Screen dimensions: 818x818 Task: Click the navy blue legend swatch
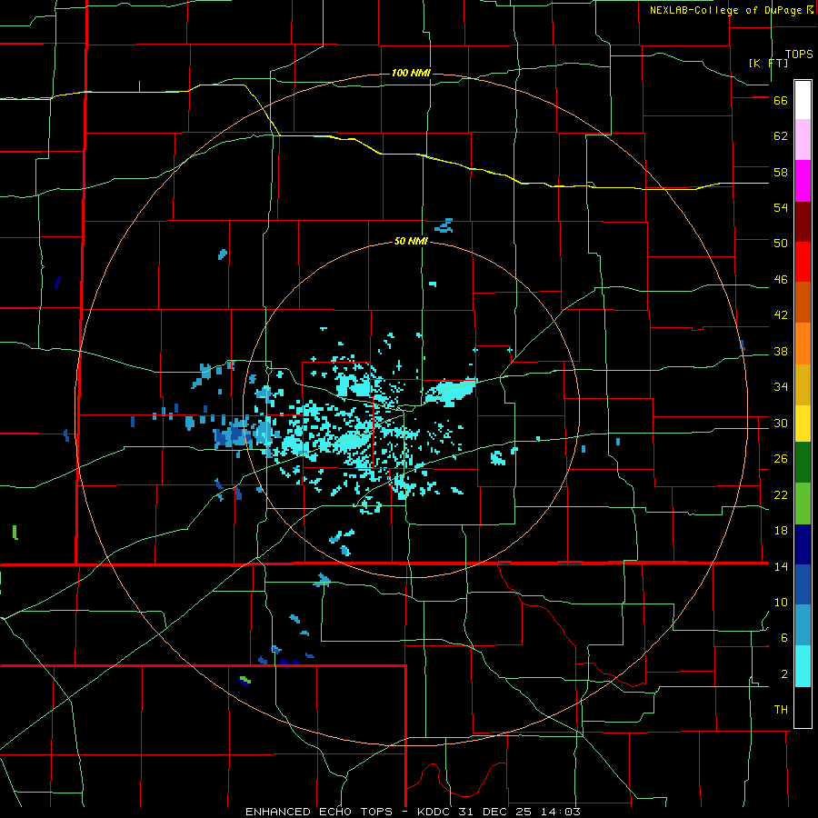(x=803, y=544)
